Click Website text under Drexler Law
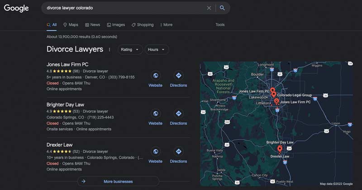 point(155,161)
